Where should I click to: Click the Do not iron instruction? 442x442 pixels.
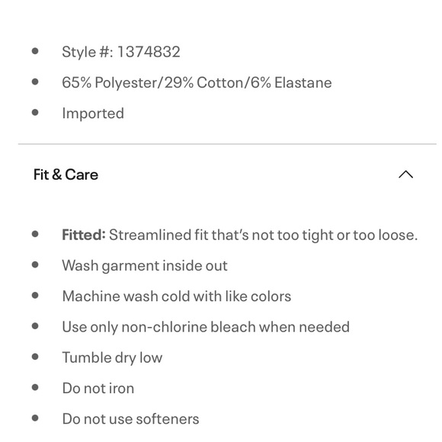click(98, 388)
